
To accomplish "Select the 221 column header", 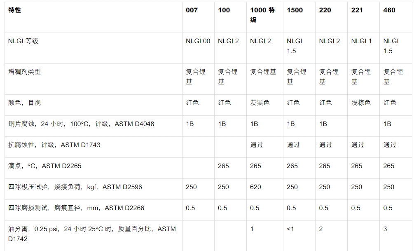I will (x=357, y=10).
